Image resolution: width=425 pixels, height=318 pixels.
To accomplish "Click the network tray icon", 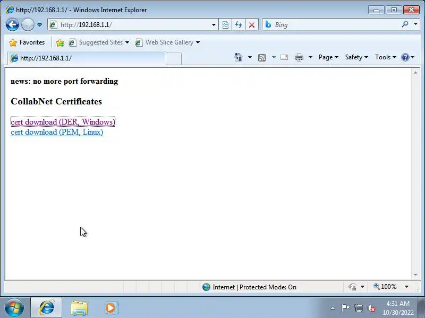I will pyautogui.click(x=358, y=308).
